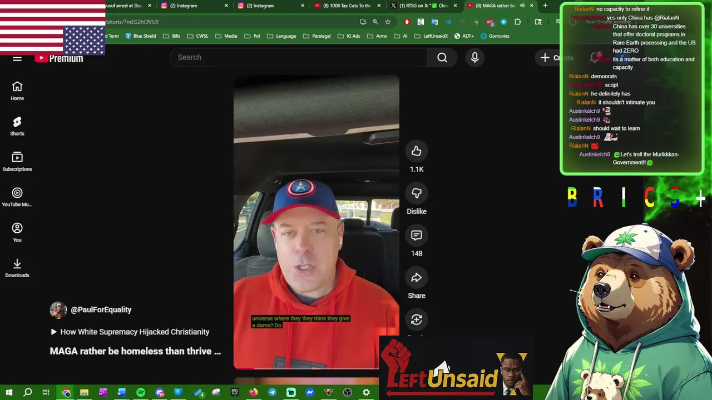The image size is (712, 400).
Task: Switch to 100B Tax Cuts tab
Action: coord(348,6)
